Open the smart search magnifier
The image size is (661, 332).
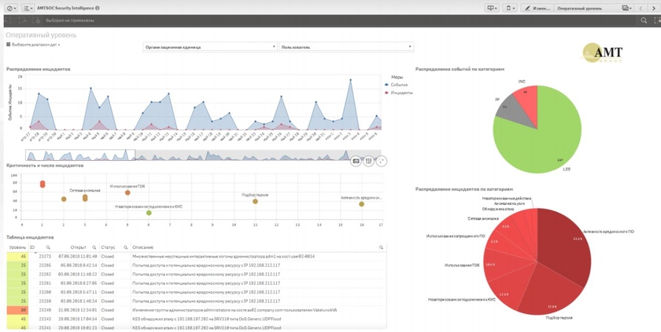644,20
